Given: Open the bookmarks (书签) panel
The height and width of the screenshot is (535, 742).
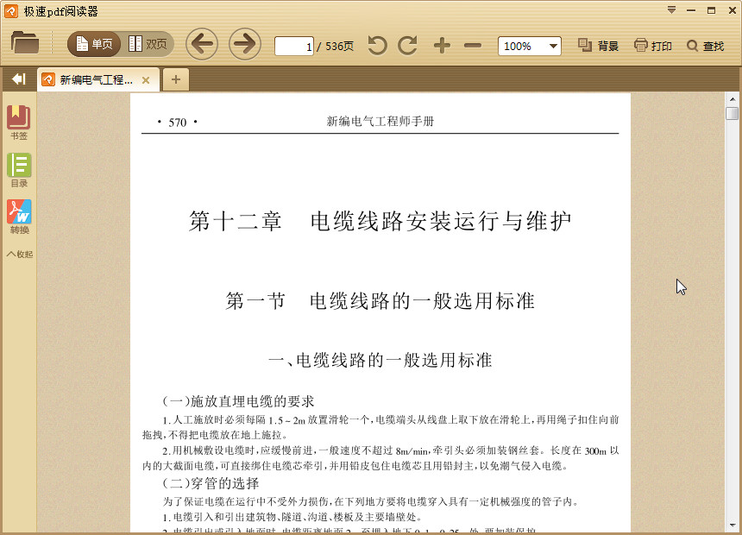Looking at the screenshot, I should point(19,123).
